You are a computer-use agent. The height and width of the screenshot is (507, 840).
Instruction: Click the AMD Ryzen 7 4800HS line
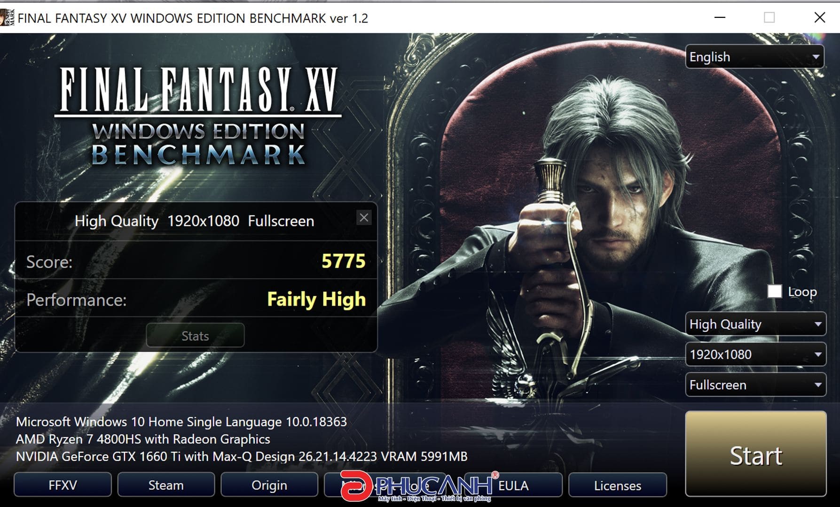(143, 439)
